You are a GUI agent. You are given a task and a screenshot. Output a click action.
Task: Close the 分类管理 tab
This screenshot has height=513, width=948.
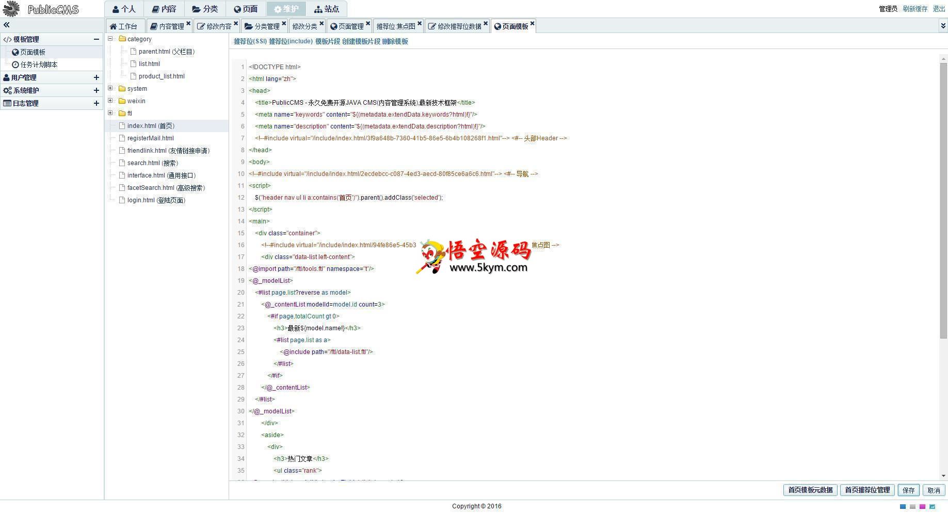pos(284,23)
